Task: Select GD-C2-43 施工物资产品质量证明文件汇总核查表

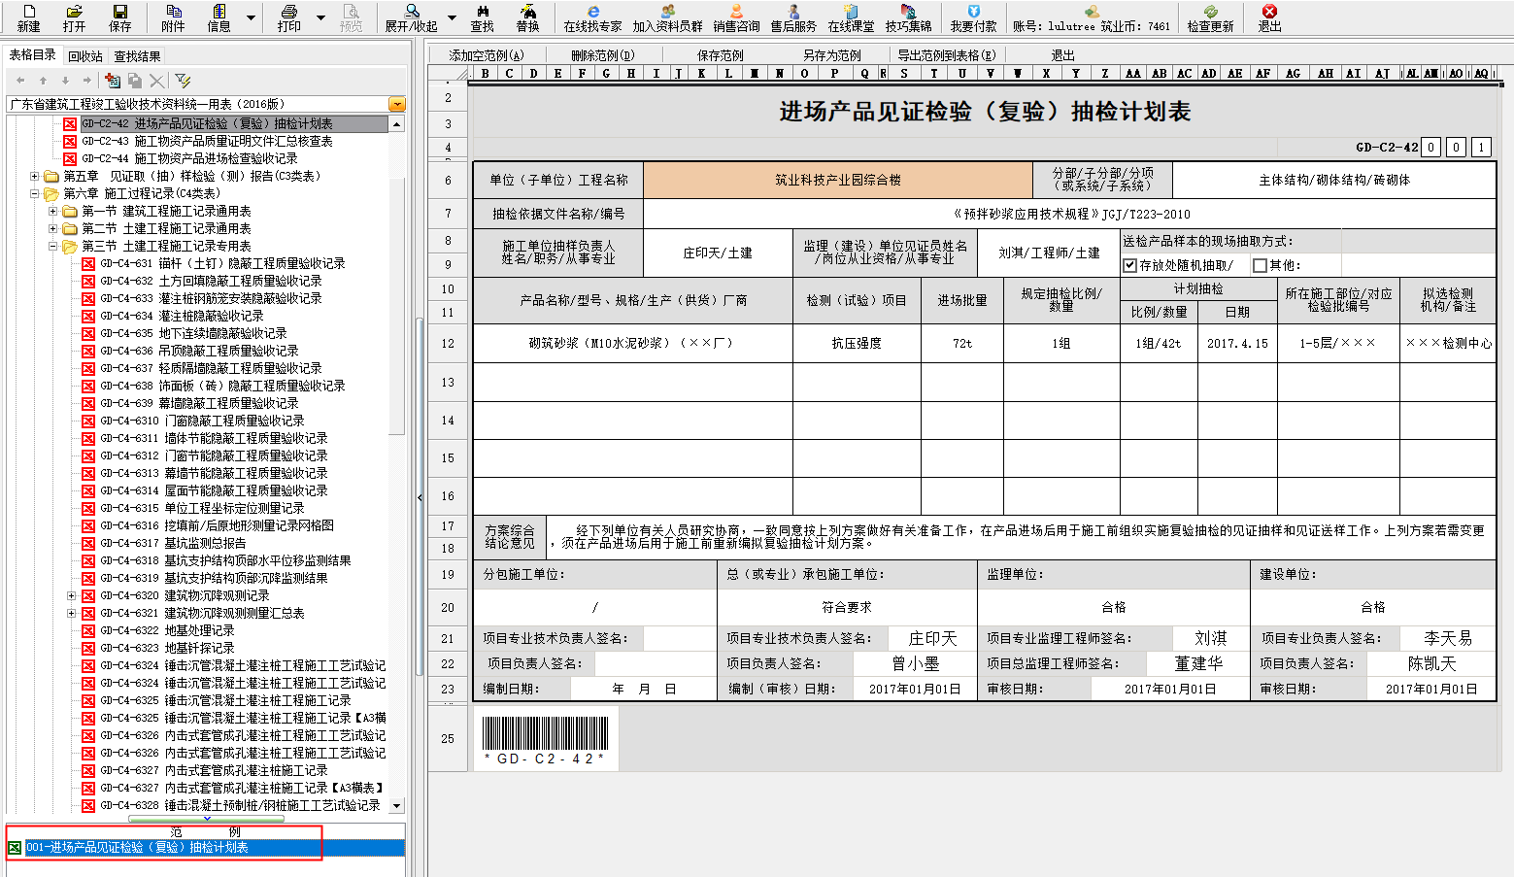Action: [x=207, y=141]
